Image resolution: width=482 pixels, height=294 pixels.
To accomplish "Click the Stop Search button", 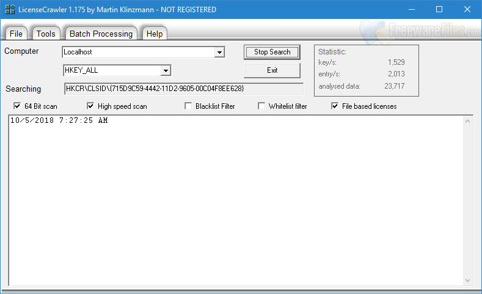I will point(272,52).
